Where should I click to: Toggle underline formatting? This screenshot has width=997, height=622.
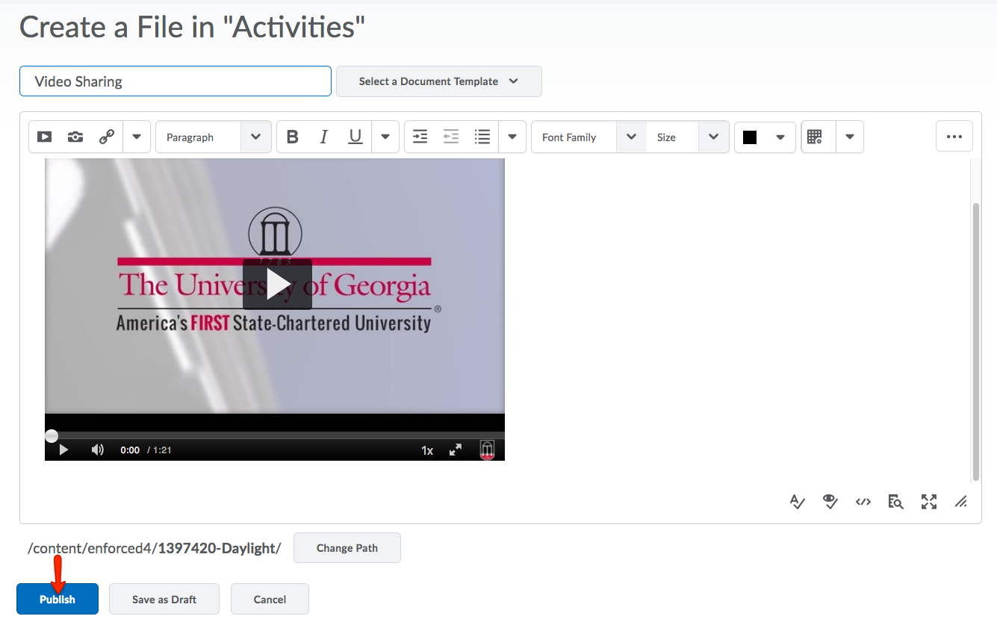[x=355, y=137]
